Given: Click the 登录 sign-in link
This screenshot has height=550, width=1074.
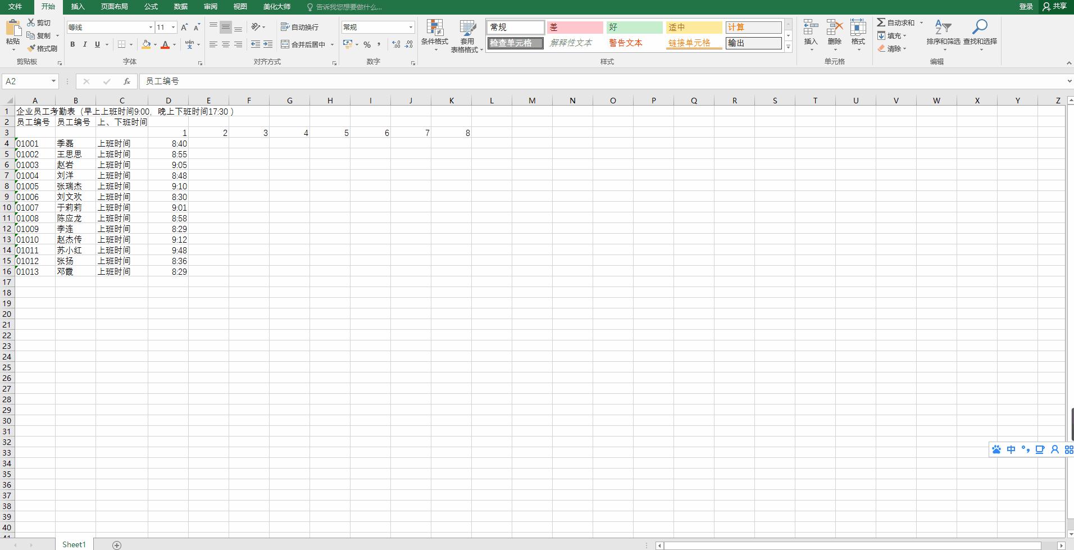Looking at the screenshot, I should (1026, 7).
